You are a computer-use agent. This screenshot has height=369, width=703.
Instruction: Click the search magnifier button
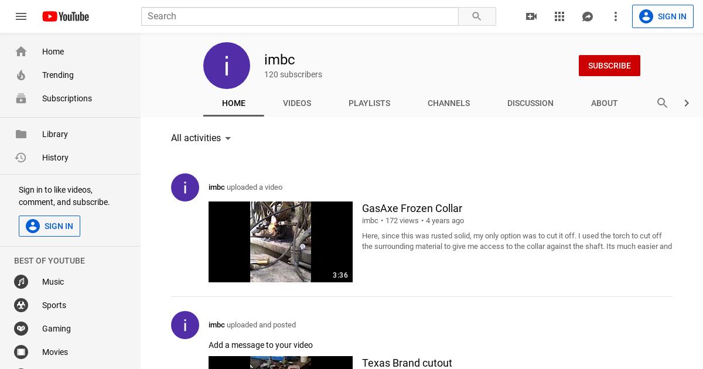(477, 16)
